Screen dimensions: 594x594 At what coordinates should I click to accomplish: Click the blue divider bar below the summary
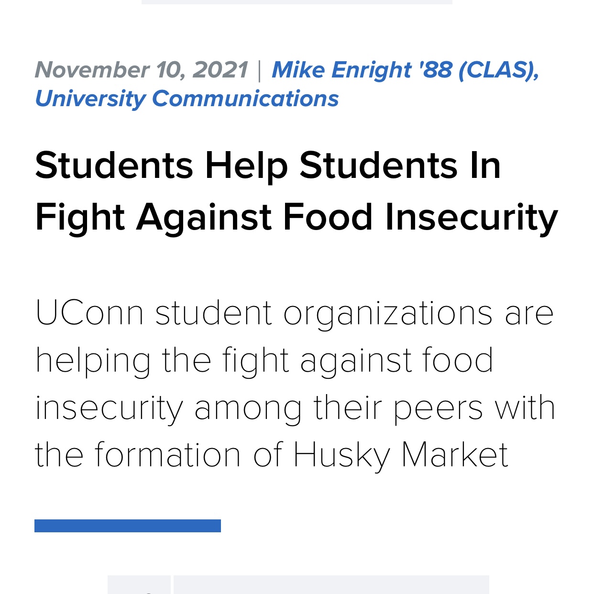coord(128,526)
